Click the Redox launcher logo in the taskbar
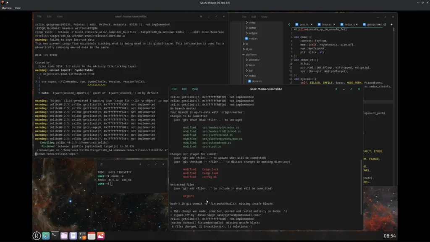The width and height of the screenshot is (430, 242). 37,236
